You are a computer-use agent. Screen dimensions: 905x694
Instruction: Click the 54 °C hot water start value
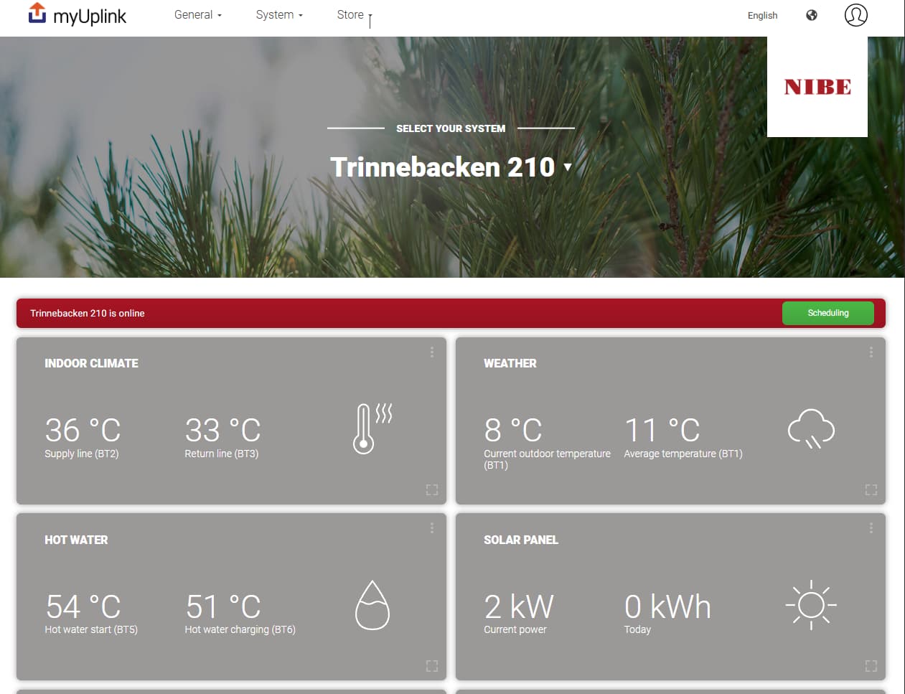pyautogui.click(x=83, y=606)
